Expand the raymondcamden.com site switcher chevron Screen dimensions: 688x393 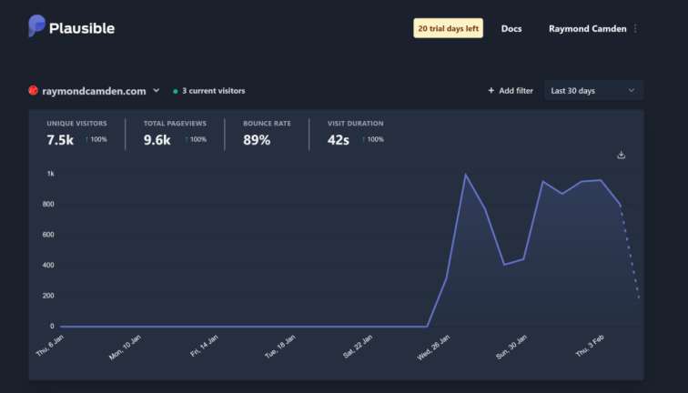point(157,90)
